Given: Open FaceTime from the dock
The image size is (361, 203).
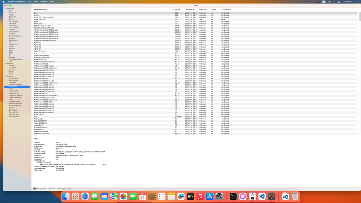Looking at the screenshot, I should (x=133, y=197).
